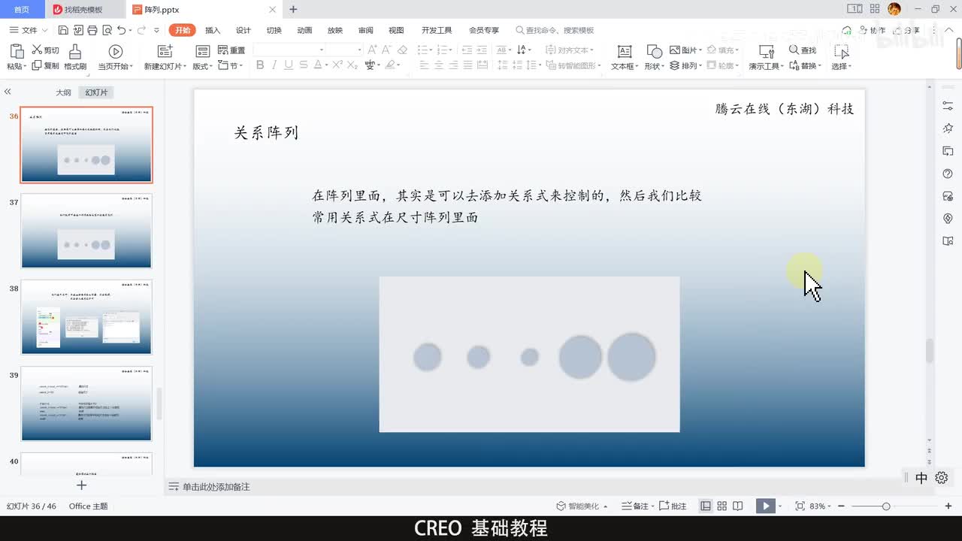Click the Replace (替换) icon
Screen dimensions: 962x541
(794, 65)
